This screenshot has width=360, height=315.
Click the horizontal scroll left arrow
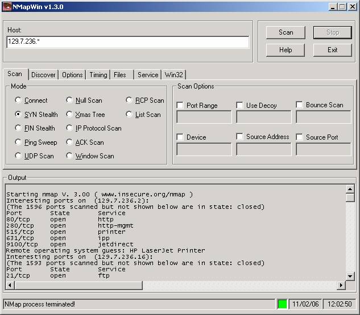pyautogui.click(x=9, y=285)
